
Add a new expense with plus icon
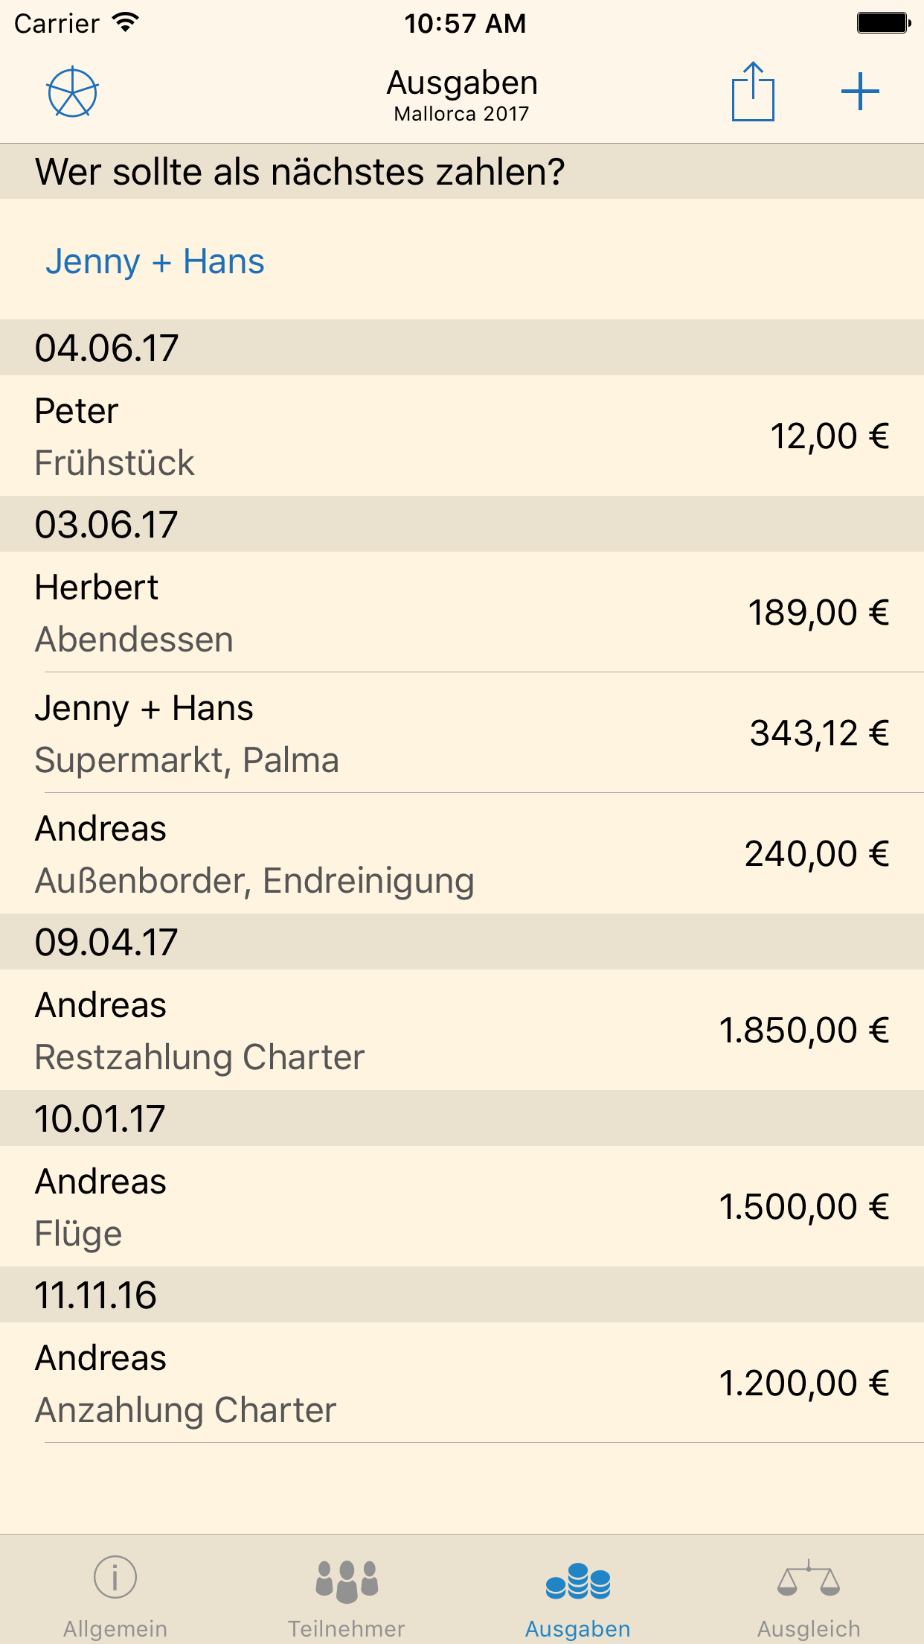coord(860,92)
